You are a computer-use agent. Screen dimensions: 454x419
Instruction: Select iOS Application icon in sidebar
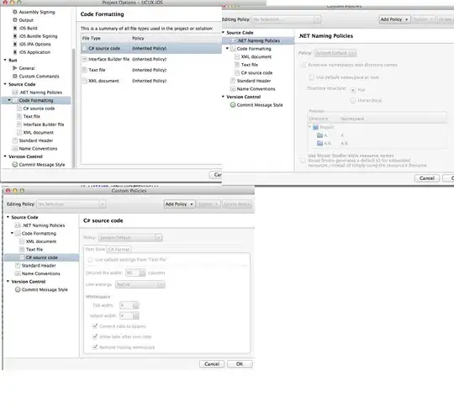click(x=15, y=52)
